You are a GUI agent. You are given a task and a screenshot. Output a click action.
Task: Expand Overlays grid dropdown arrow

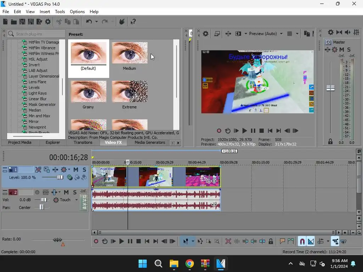[297, 34]
